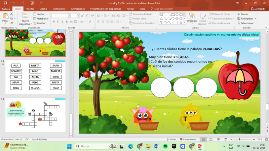Viewport: 269px width, 151px height.
Task: Click the spell check icon in status bar
Action: coord(27,139)
